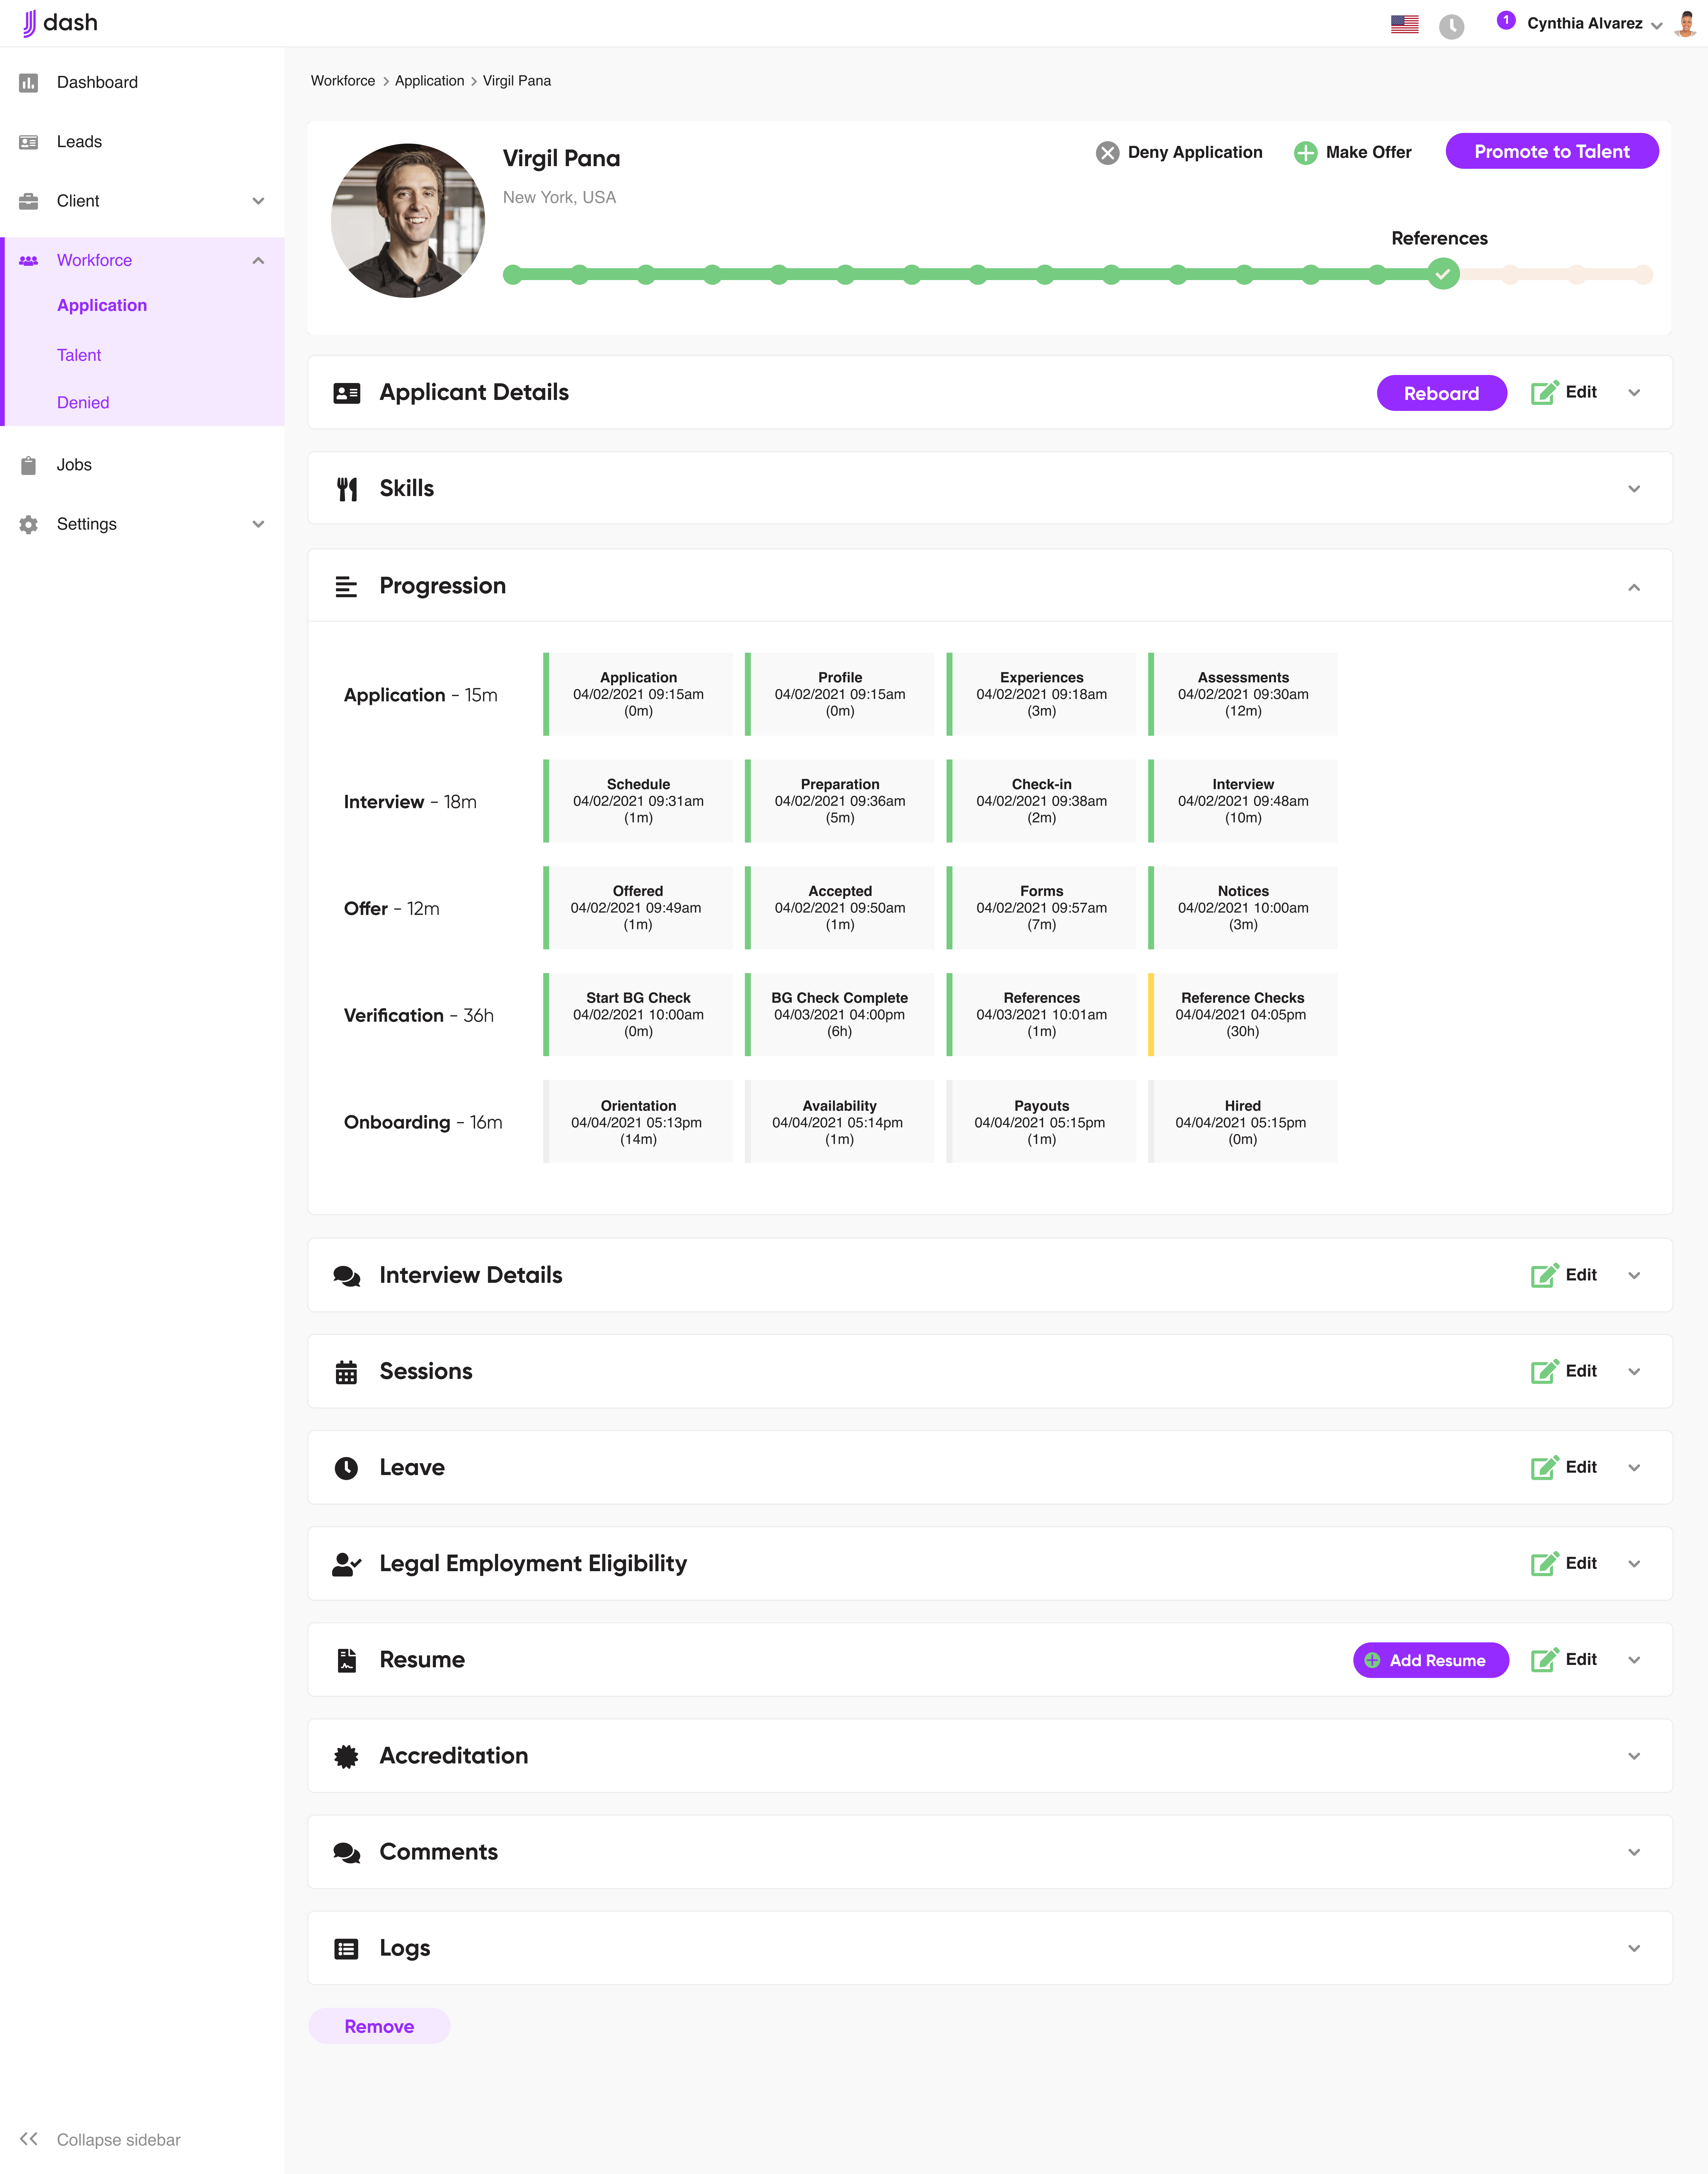Expand the Accreditation section
Viewport: 1708px width, 2174px height.
1634,1756
